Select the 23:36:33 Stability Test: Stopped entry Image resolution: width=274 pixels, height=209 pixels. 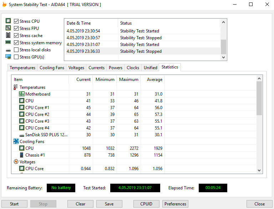coord(142,51)
